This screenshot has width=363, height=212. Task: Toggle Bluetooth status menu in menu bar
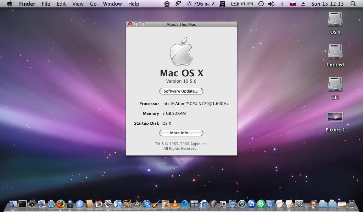282,4
